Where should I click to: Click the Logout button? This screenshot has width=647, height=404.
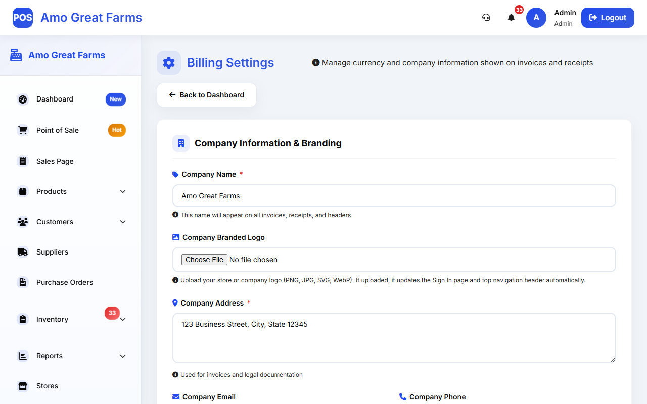[608, 18]
